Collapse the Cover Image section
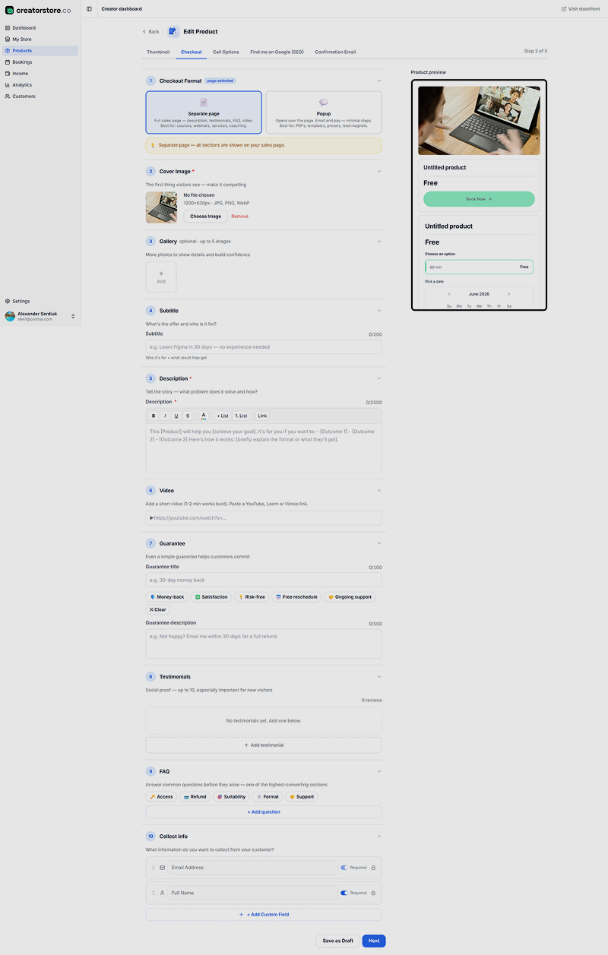This screenshot has height=955, width=608. [x=379, y=172]
